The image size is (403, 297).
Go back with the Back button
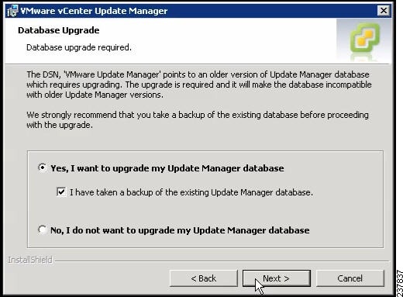[x=204, y=278]
